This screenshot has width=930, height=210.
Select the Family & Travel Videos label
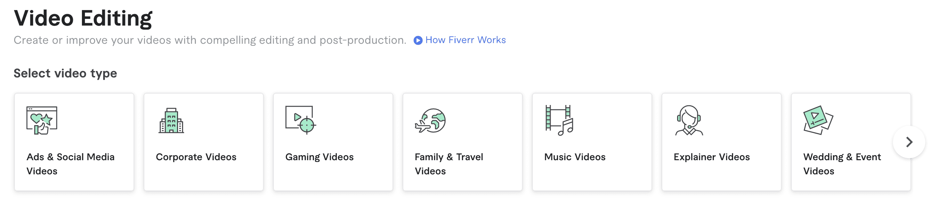pyautogui.click(x=449, y=164)
